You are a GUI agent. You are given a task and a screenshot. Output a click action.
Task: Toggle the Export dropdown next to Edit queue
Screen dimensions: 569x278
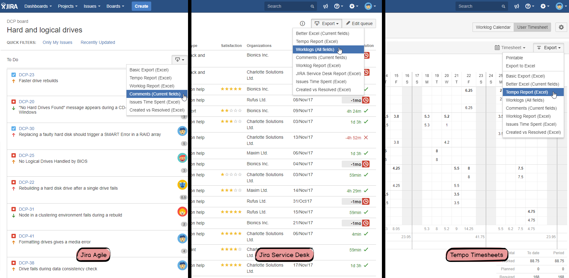pyautogui.click(x=326, y=23)
